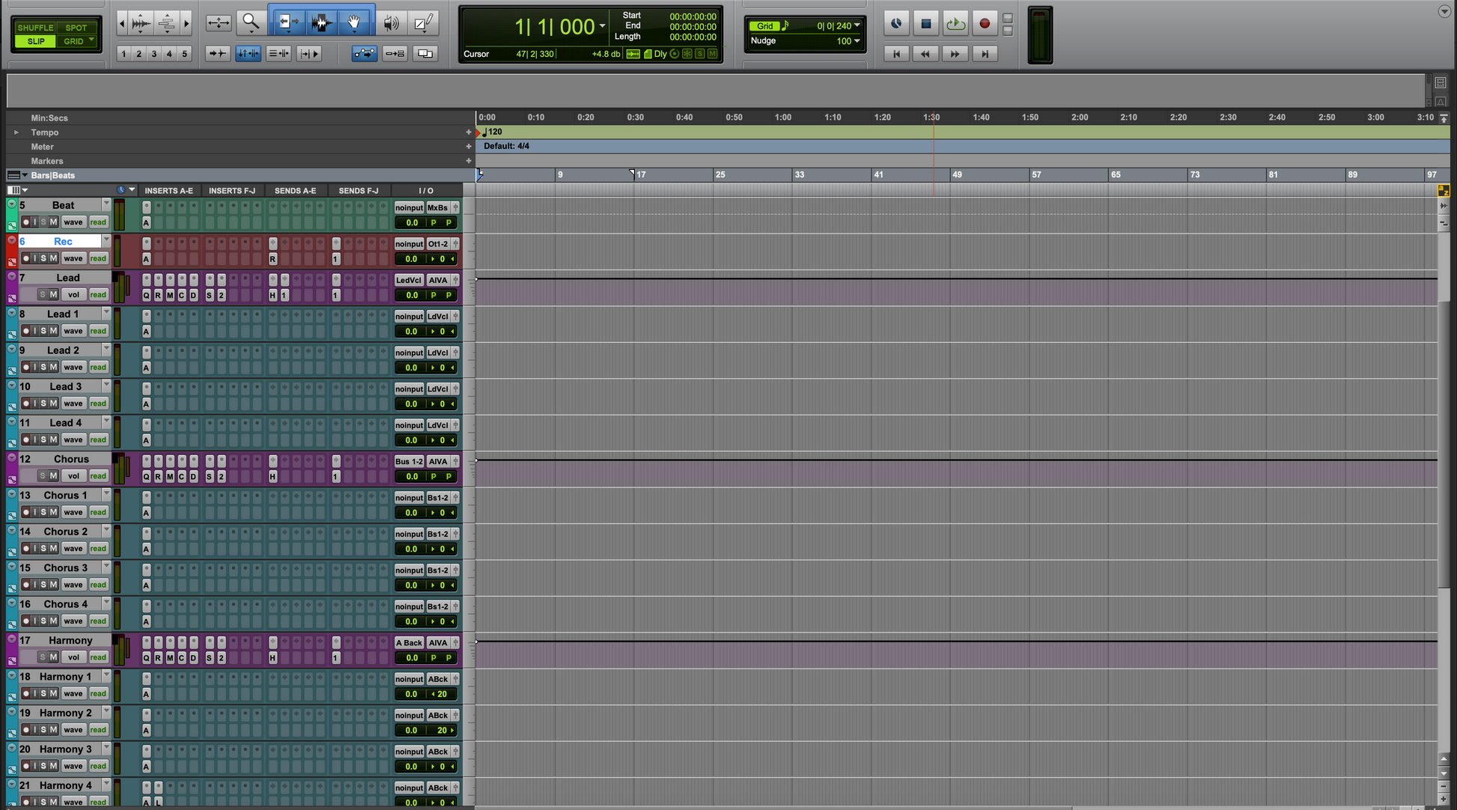Click Harmony track's read automation button
This screenshot has width=1457, height=810.
pos(98,657)
